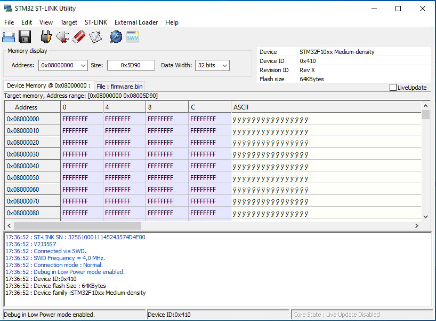Connect to target with plug icon
This screenshot has height=321, width=436.
46,37
